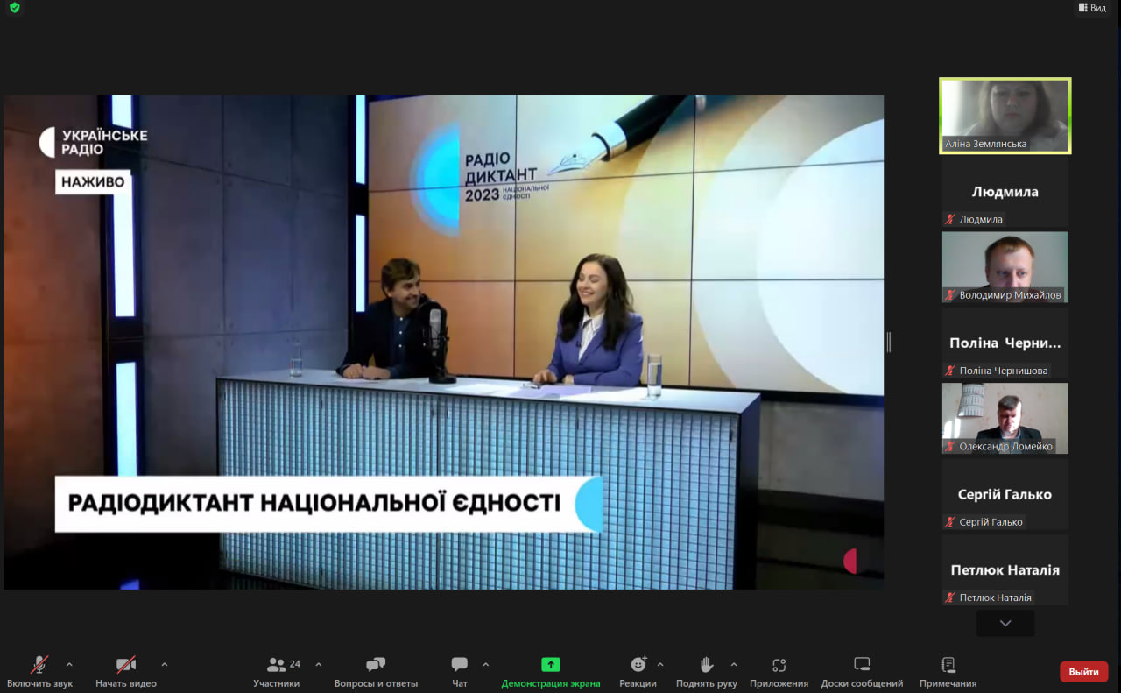Viewport: 1121px width, 693px height.
Task: Unmute microphone with Включить звук
Action: pyautogui.click(x=39, y=671)
